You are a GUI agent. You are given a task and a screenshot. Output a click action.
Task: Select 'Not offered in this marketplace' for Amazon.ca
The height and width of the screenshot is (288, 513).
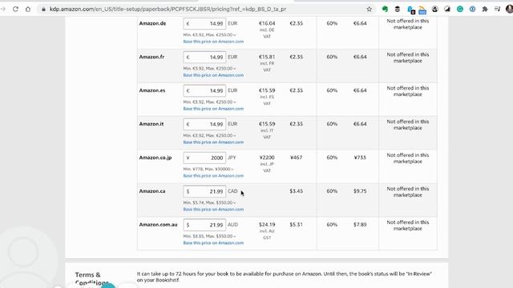point(408,192)
